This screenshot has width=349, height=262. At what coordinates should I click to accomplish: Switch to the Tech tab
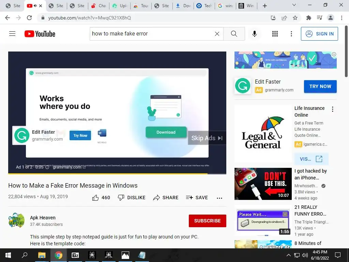click(x=204, y=6)
